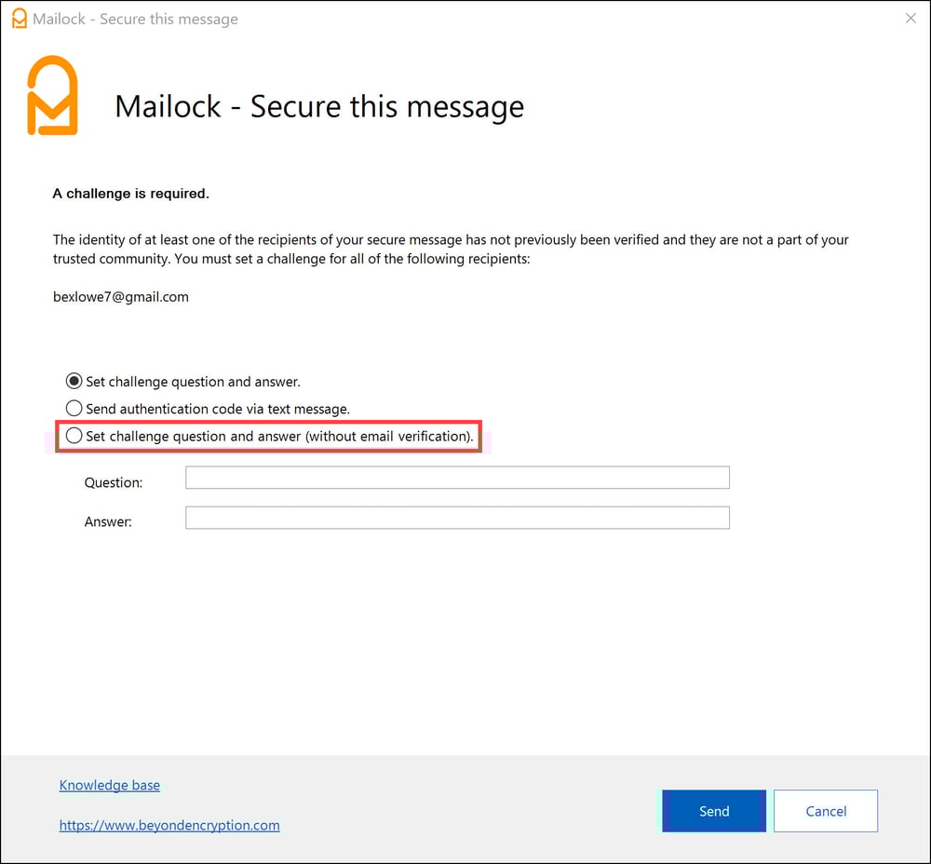Click the 'Question:' field label
The width and height of the screenshot is (931, 864).
click(114, 482)
